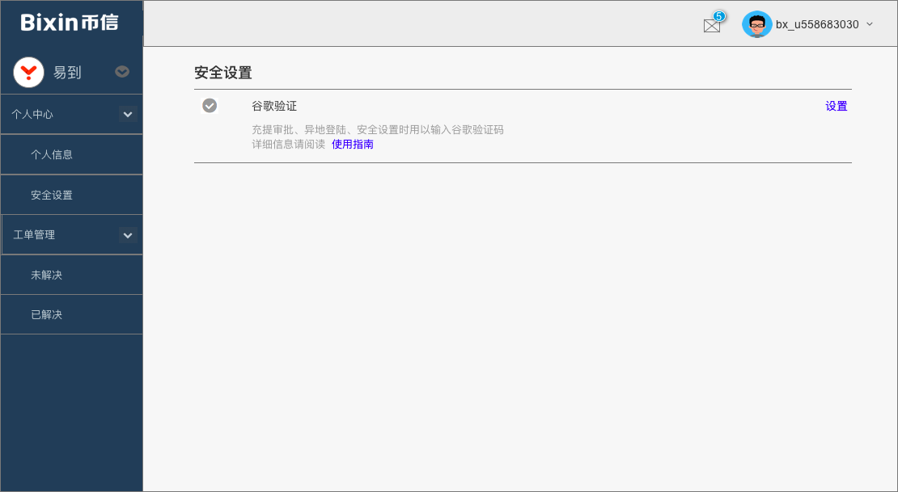Select 安全设置 in the sidebar menu
The height and width of the screenshot is (492, 898).
tap(52, 195)
